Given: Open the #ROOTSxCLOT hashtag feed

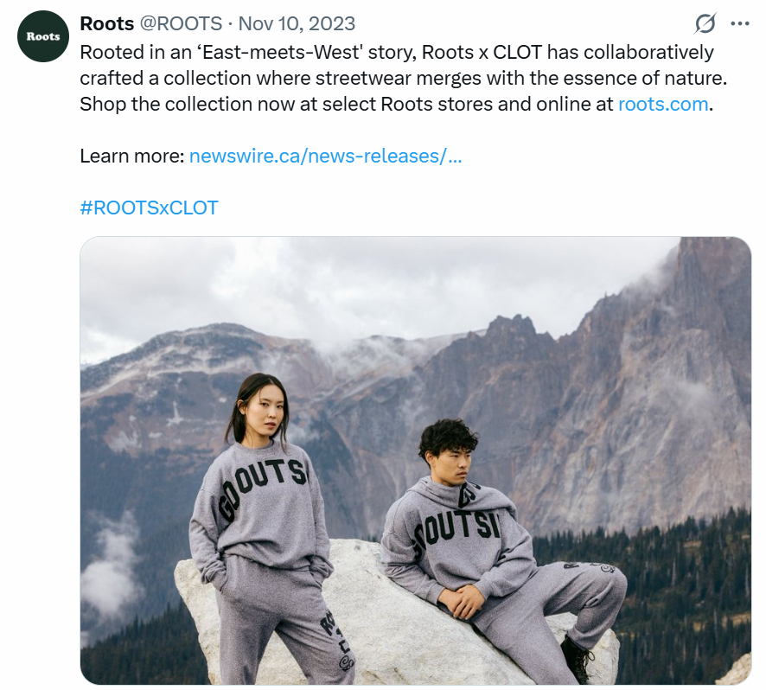Looking at the screenshot, I should click(148, 208).
